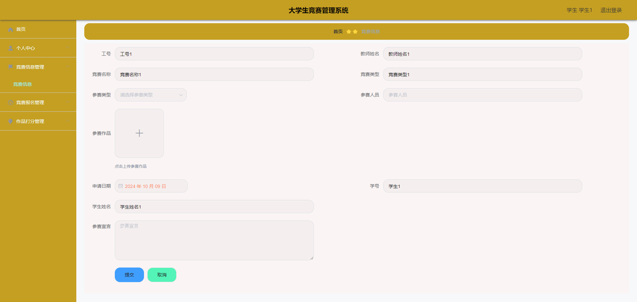Click the 大学生竞赛管理系统 title
Screen dimensions: 637x302
click(x=318, y=10)
